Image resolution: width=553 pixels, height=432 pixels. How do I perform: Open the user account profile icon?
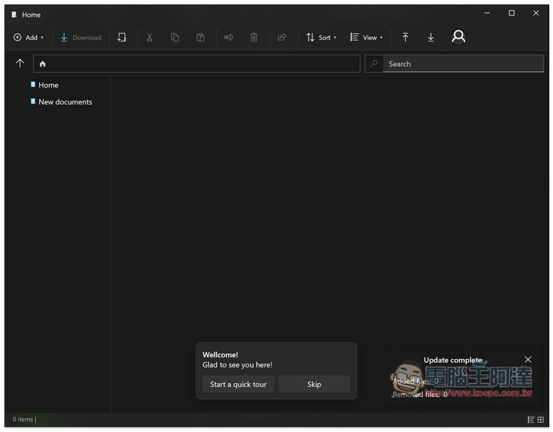pos(458,37)
